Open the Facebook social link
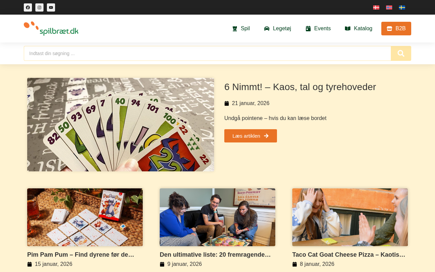Screen dimensions: 435x272 click(x=28, y=7)
